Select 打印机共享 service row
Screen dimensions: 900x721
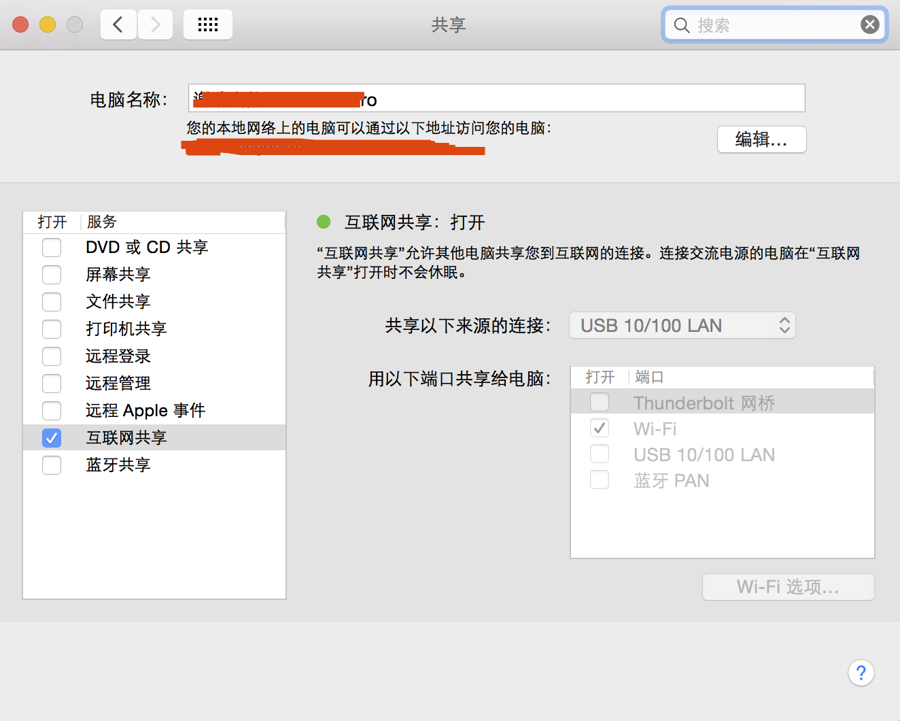pyautogui.click(x=154, y=329)
